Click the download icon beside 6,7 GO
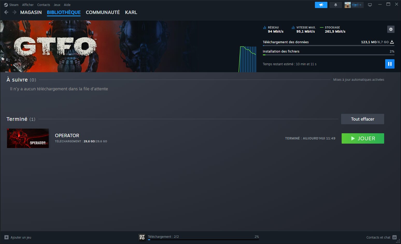Screen dimensions: 401x244 392,42
